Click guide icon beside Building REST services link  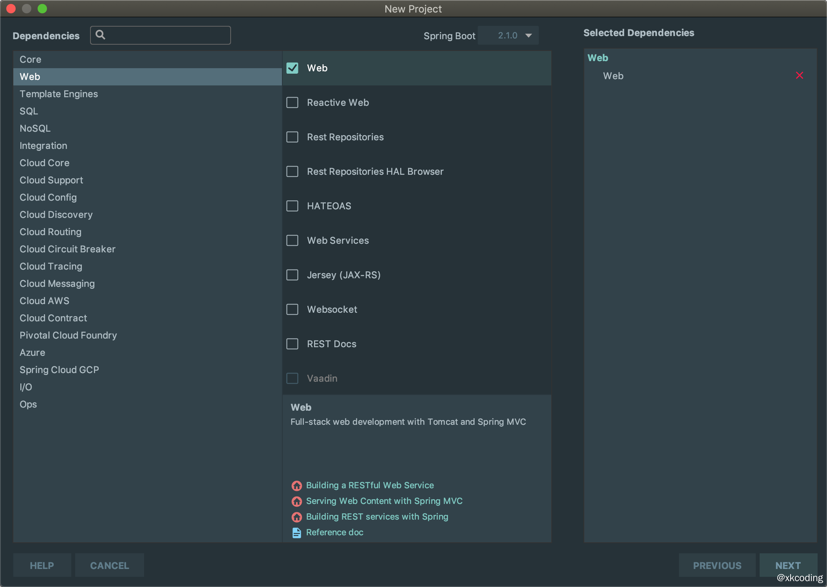(x=297, y=517)
